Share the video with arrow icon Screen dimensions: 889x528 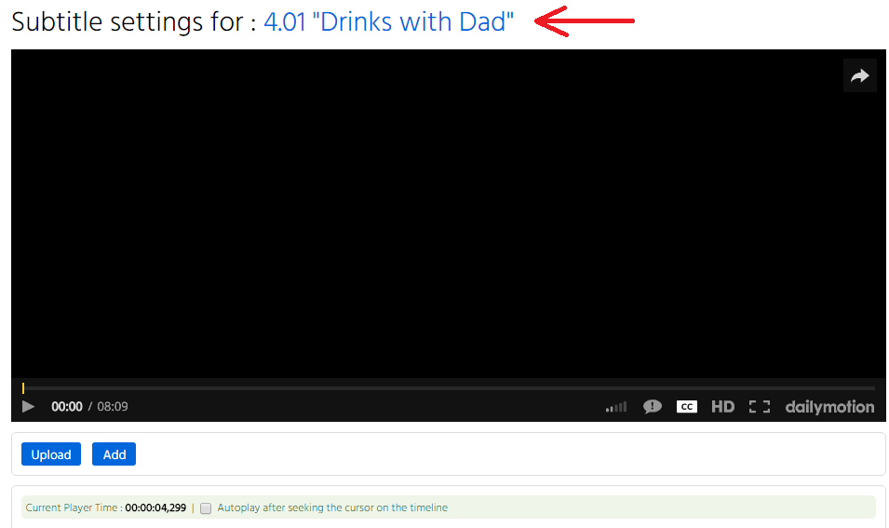tap(859, 75)
